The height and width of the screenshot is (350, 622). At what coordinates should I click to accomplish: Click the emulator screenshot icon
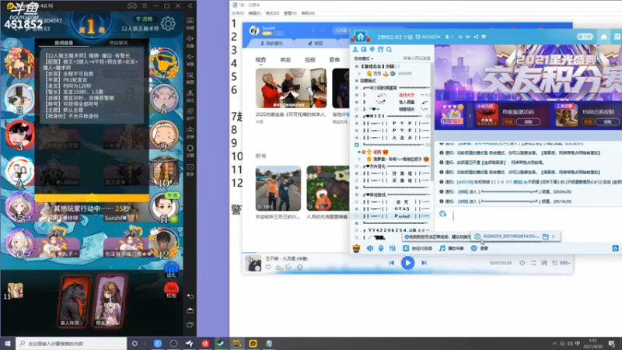coord(190,75)
